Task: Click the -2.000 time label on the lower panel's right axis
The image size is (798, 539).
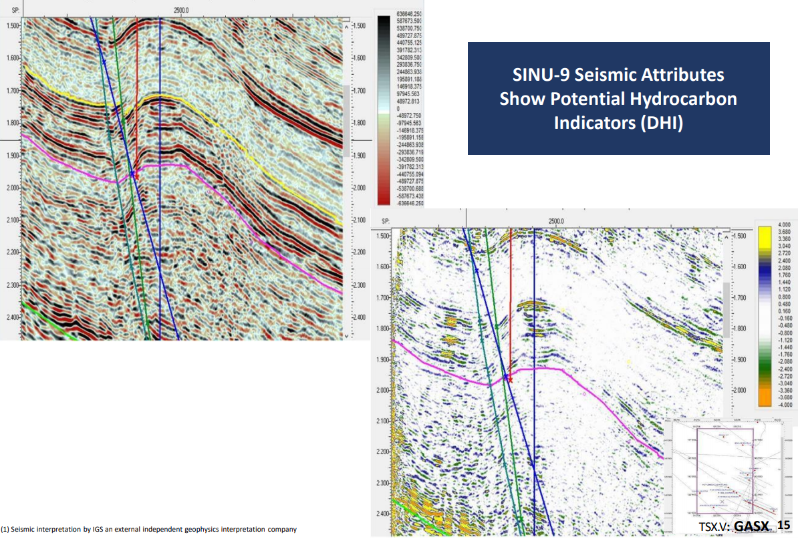Action: coord(739,391)
